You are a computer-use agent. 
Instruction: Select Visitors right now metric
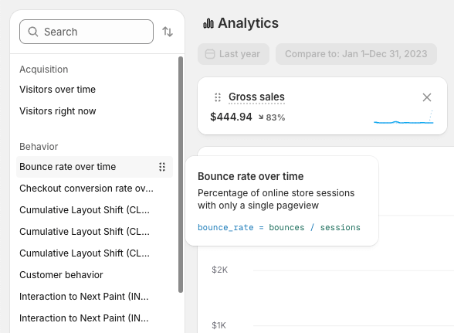coord(58,111)
